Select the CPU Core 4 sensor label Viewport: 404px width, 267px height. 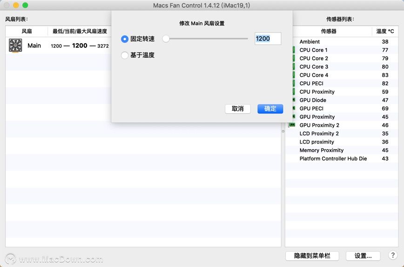(x=314, y=75)
